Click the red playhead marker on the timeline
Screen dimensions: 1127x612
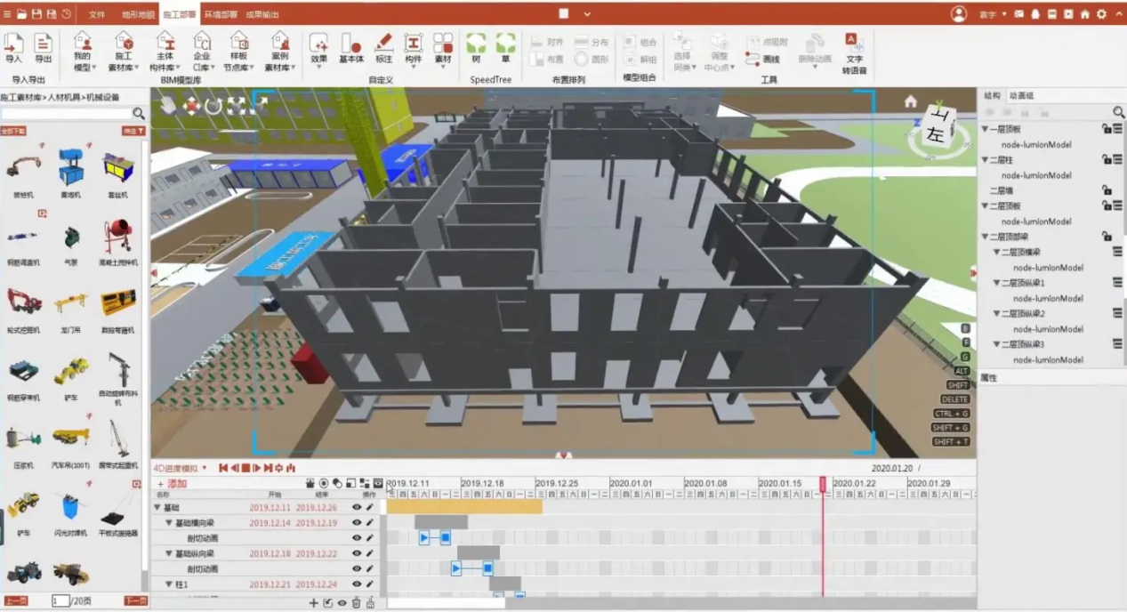pyautogui.click(x=823, y=483)
